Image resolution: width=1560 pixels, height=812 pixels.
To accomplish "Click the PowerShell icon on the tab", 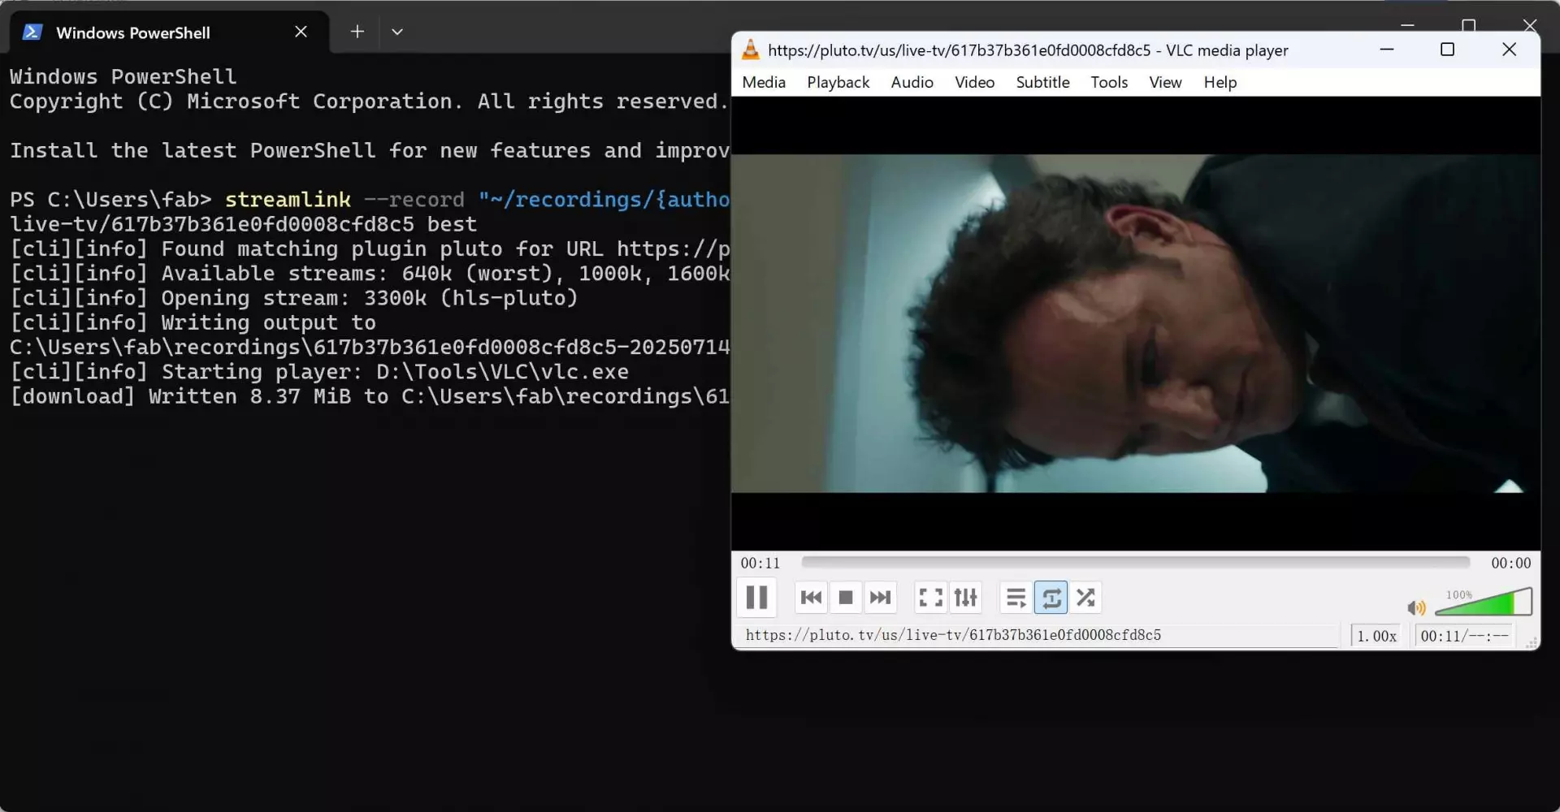I will [32, 32].
